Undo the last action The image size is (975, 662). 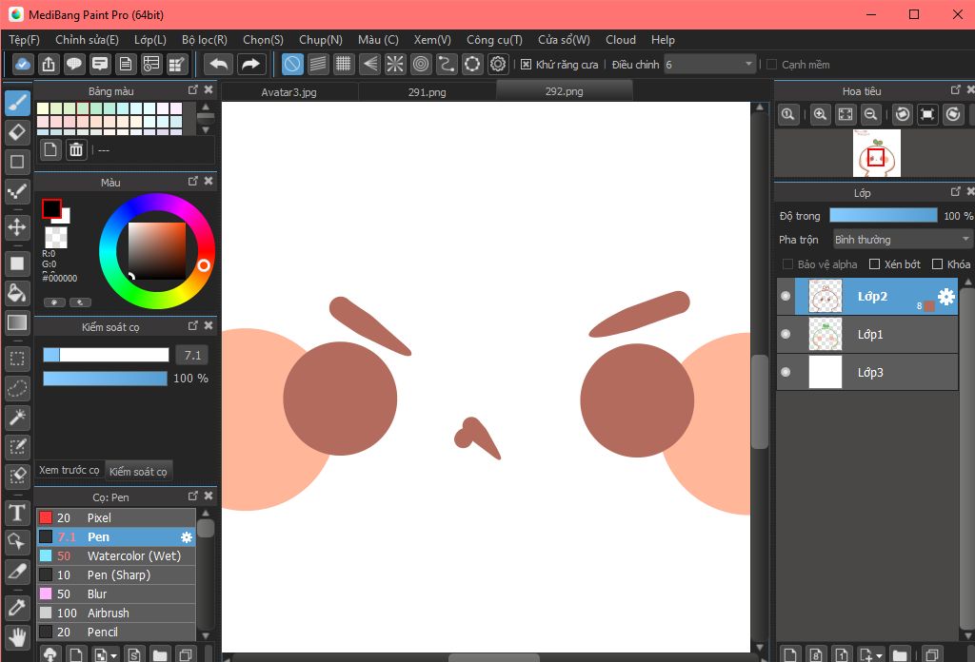coord(219,64)
